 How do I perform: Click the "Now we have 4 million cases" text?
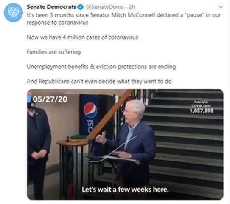(82, 37)
